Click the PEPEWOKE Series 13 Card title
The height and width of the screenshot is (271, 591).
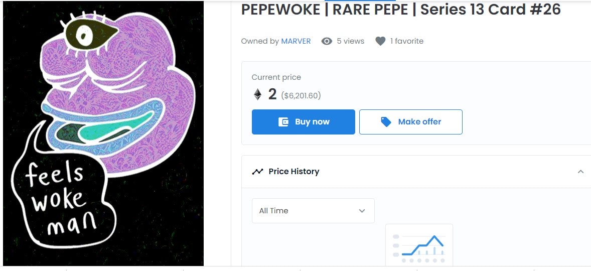tap(401, 10)
